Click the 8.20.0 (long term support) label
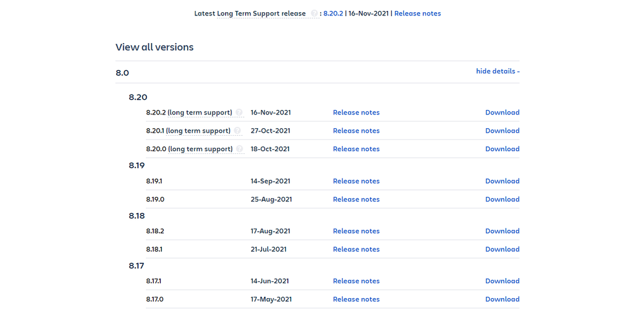The height and width of the screenshot is (309, 644). 189,149
